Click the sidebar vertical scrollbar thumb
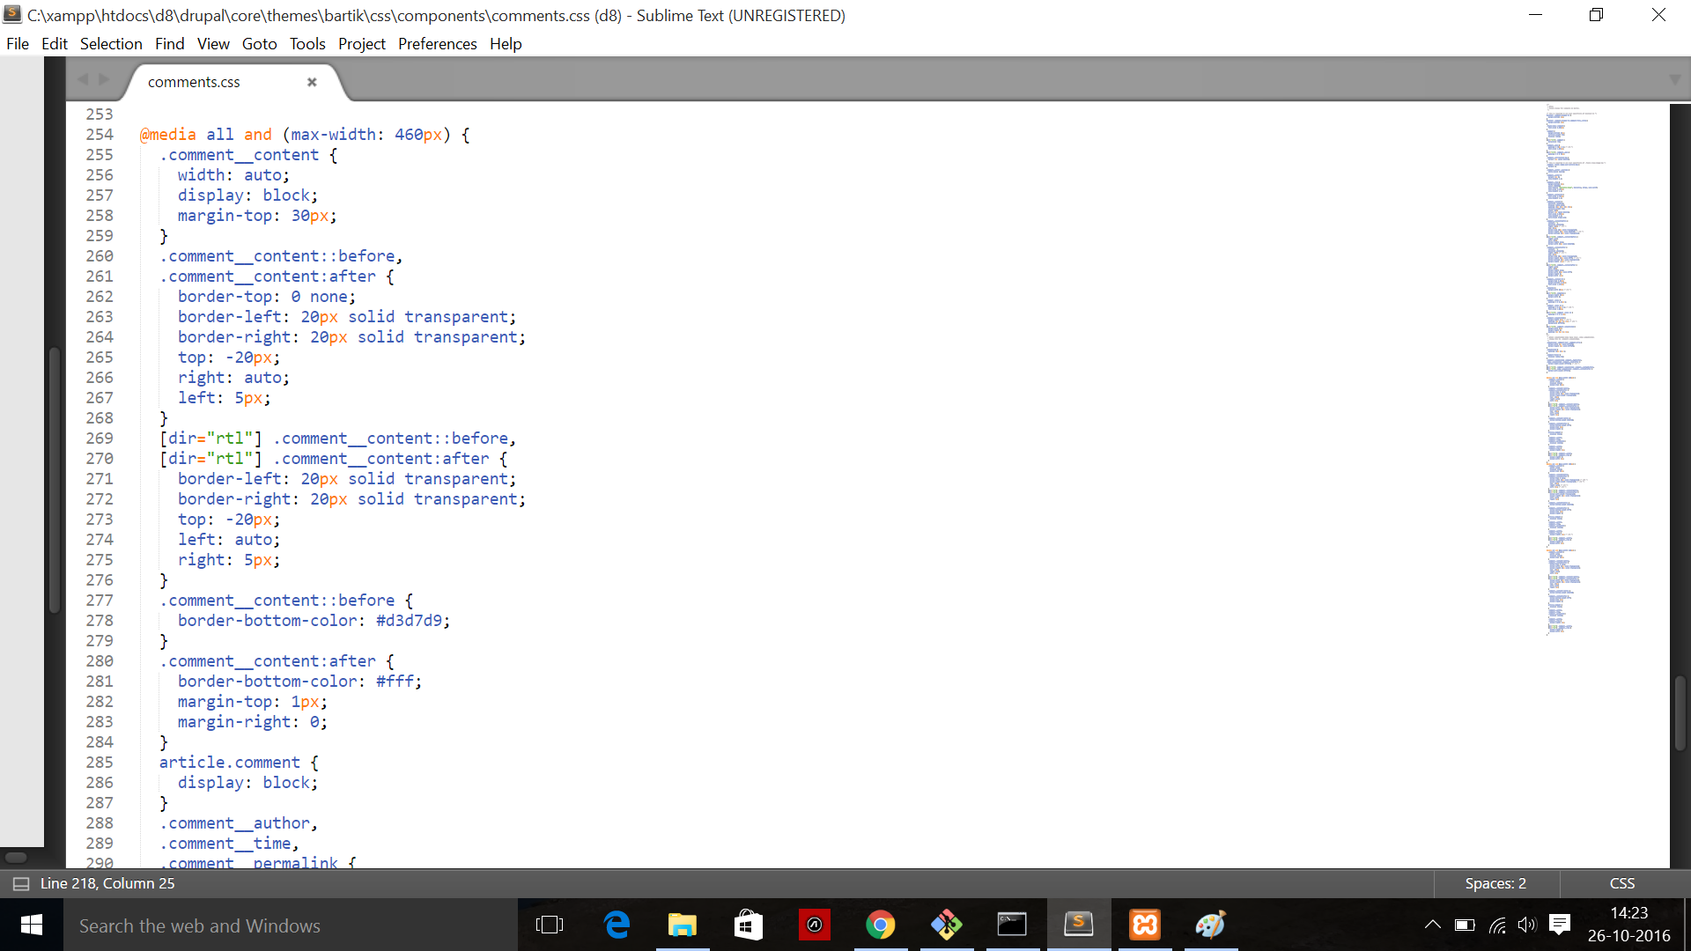Image resolution: width=1691 pixels, height=951 pixels. coord(54,480)
